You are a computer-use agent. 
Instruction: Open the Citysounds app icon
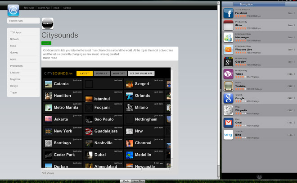[x=48, y=23]
